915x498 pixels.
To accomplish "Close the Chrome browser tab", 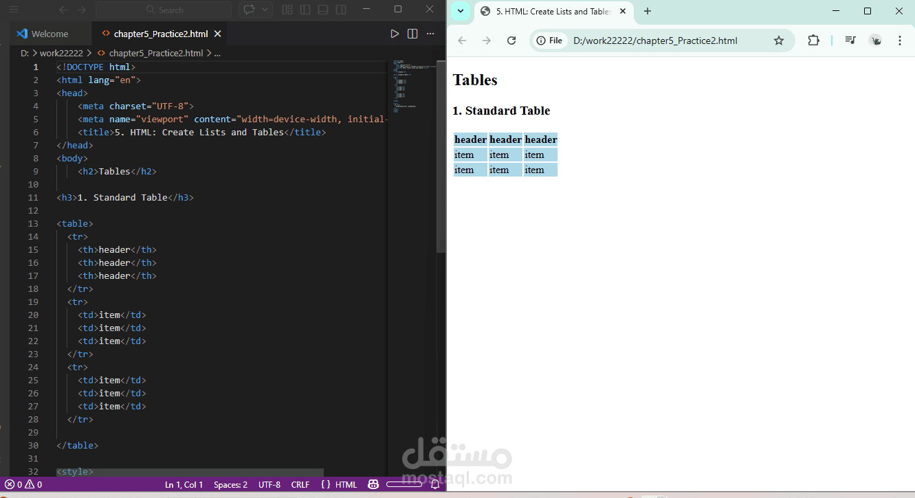I will pyautogui.click(x=623, y=12).
